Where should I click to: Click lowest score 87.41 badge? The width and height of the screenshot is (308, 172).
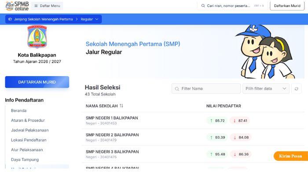tap(240, 121)
